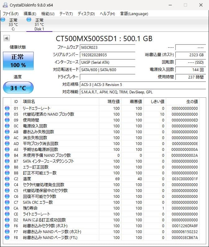Select the 平均ブロック消去回数 attribute name

point(41,143)
